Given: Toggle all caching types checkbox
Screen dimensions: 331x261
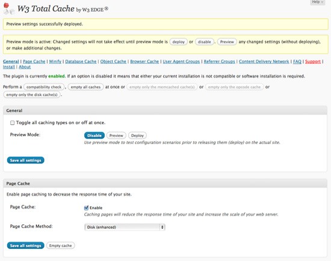Looking at the screenshot, I should coord(12,123).
